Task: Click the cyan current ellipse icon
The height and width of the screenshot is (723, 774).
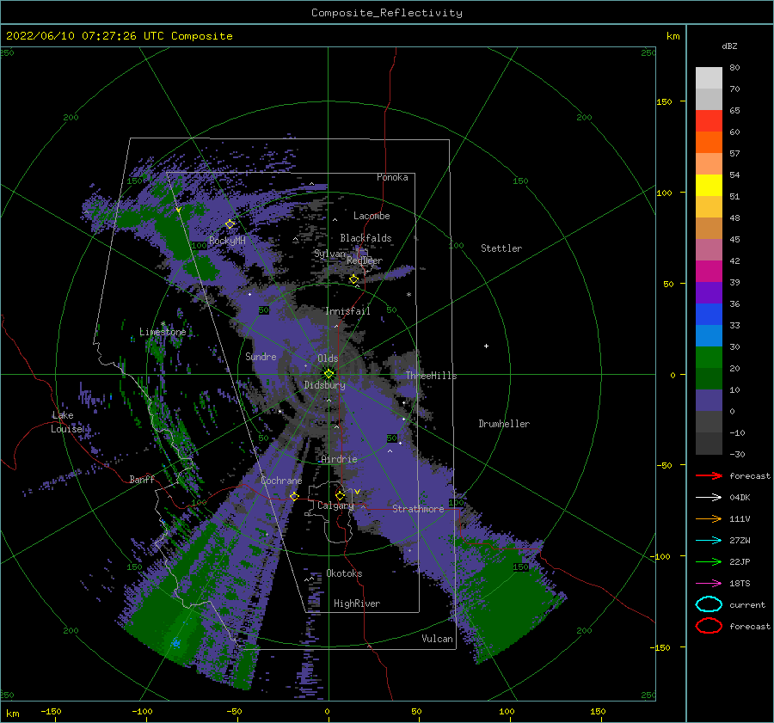Action: [x=709, y=604]
